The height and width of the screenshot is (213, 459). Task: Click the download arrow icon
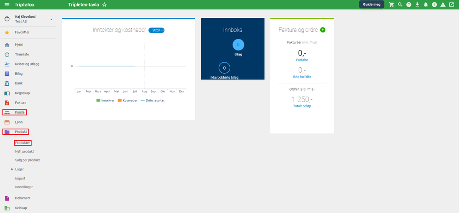[418, 5]
